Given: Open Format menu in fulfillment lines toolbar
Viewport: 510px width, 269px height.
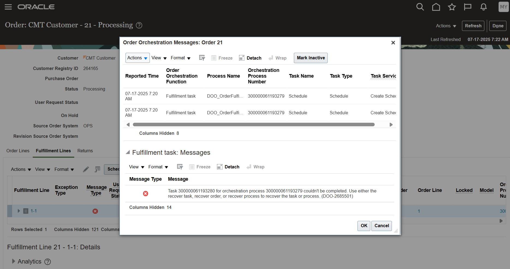Looking at the screenshot, I should pyautogui.click(x=64, y=169).
